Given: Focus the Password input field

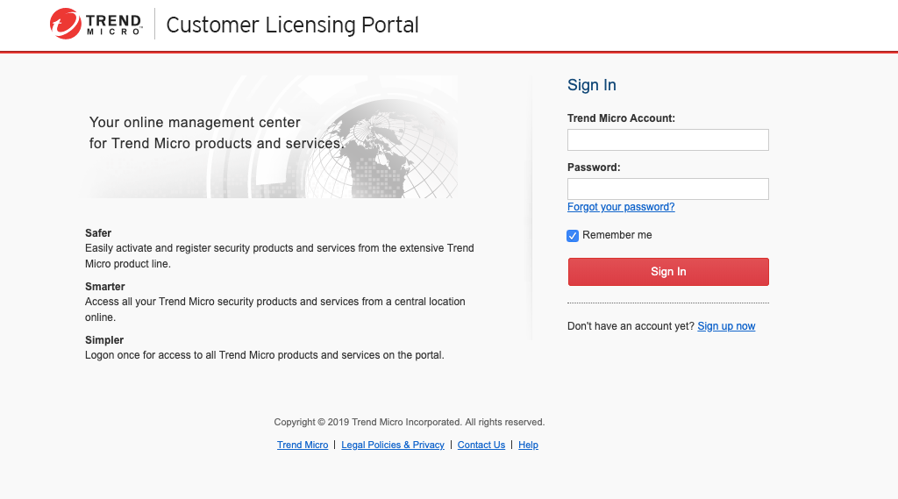Looking at the screenshot, I should click(x=667, y=189).
